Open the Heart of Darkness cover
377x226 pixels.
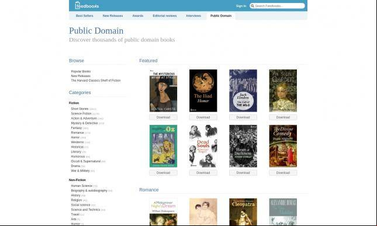coord(243,146)
